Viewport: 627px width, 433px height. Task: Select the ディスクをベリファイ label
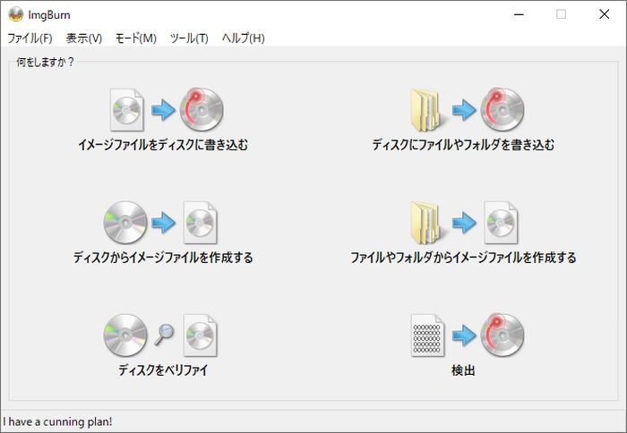pyautogui.click(x=163, y=370)
